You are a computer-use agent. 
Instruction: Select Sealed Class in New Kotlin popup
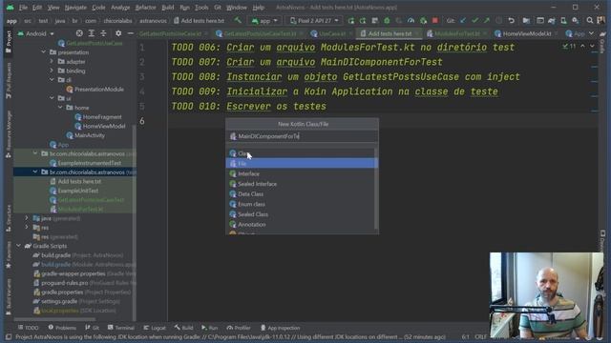click(x=302, y=213)
